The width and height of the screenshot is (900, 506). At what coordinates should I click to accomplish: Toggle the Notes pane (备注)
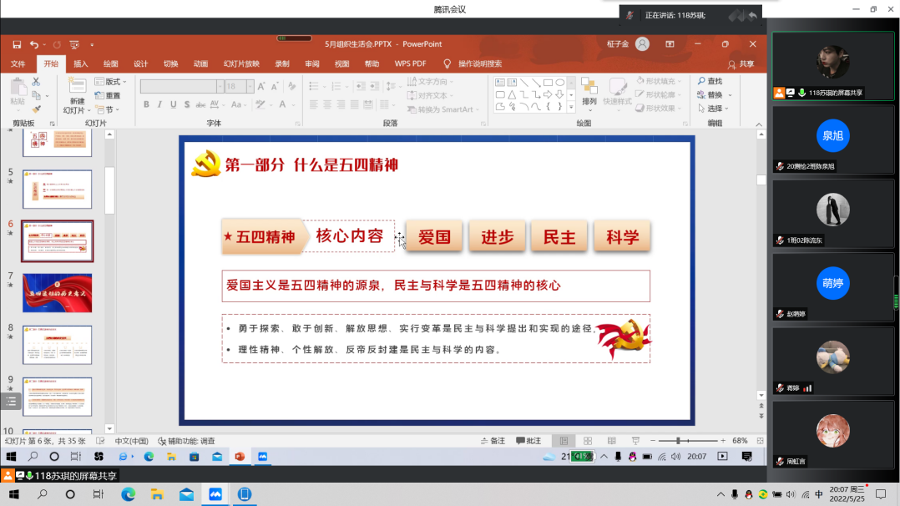pos(493,441)
